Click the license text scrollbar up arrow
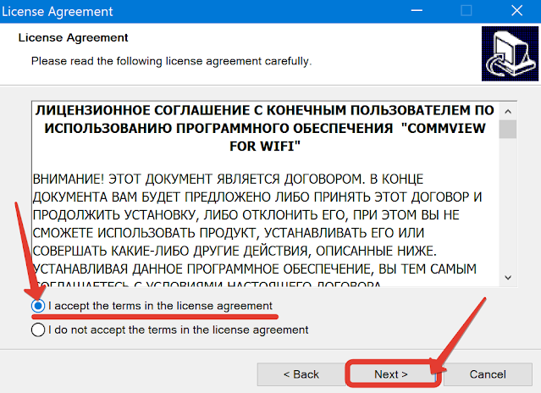Viewport: 541px width, 393px height. click(507, 112)
